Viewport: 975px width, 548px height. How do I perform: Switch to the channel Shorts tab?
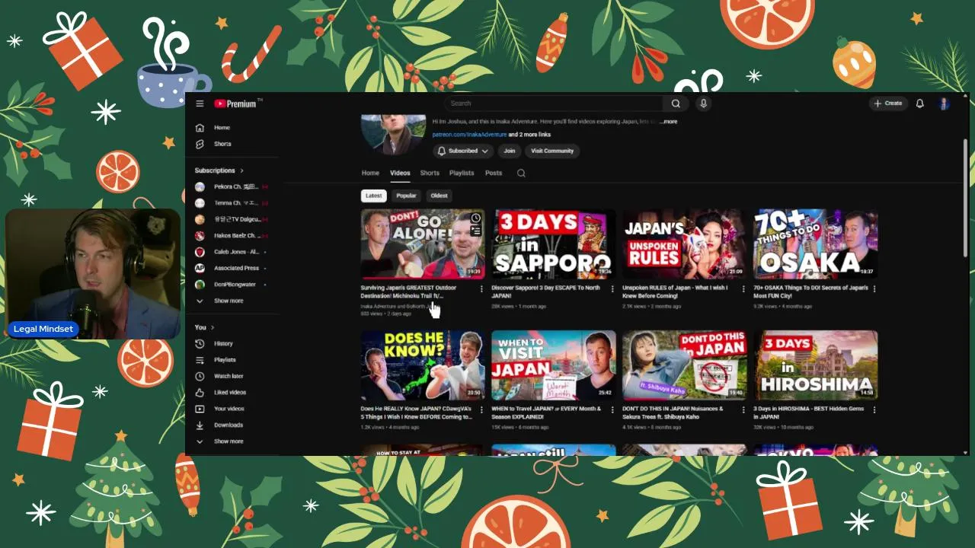click(430, 173)
